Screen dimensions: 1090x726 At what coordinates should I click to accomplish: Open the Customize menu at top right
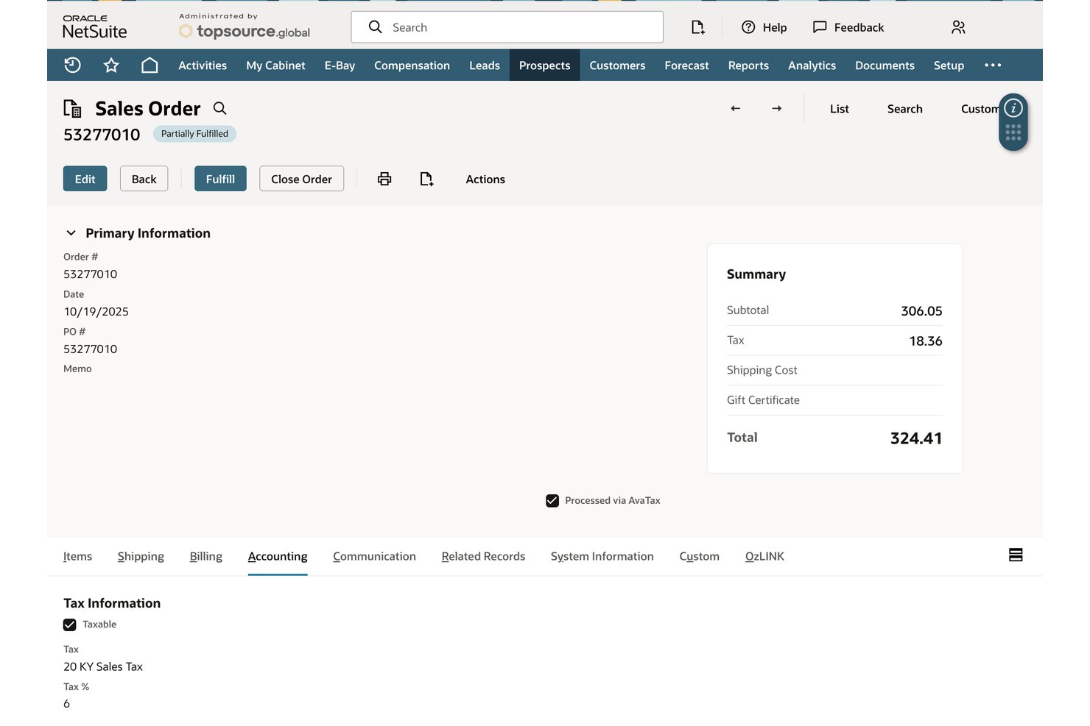tap(980, 109)
